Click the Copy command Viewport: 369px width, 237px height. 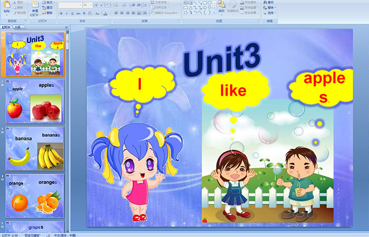coord(18,7)
